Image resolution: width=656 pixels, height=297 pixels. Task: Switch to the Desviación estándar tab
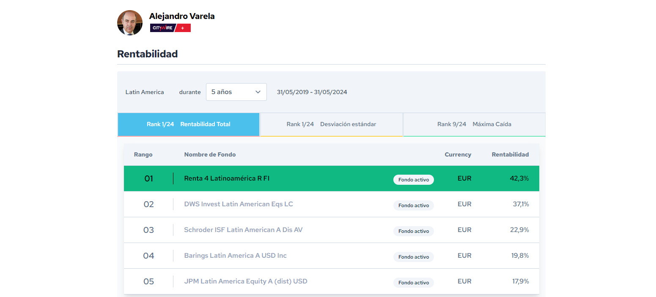click(x=331, y=124)
